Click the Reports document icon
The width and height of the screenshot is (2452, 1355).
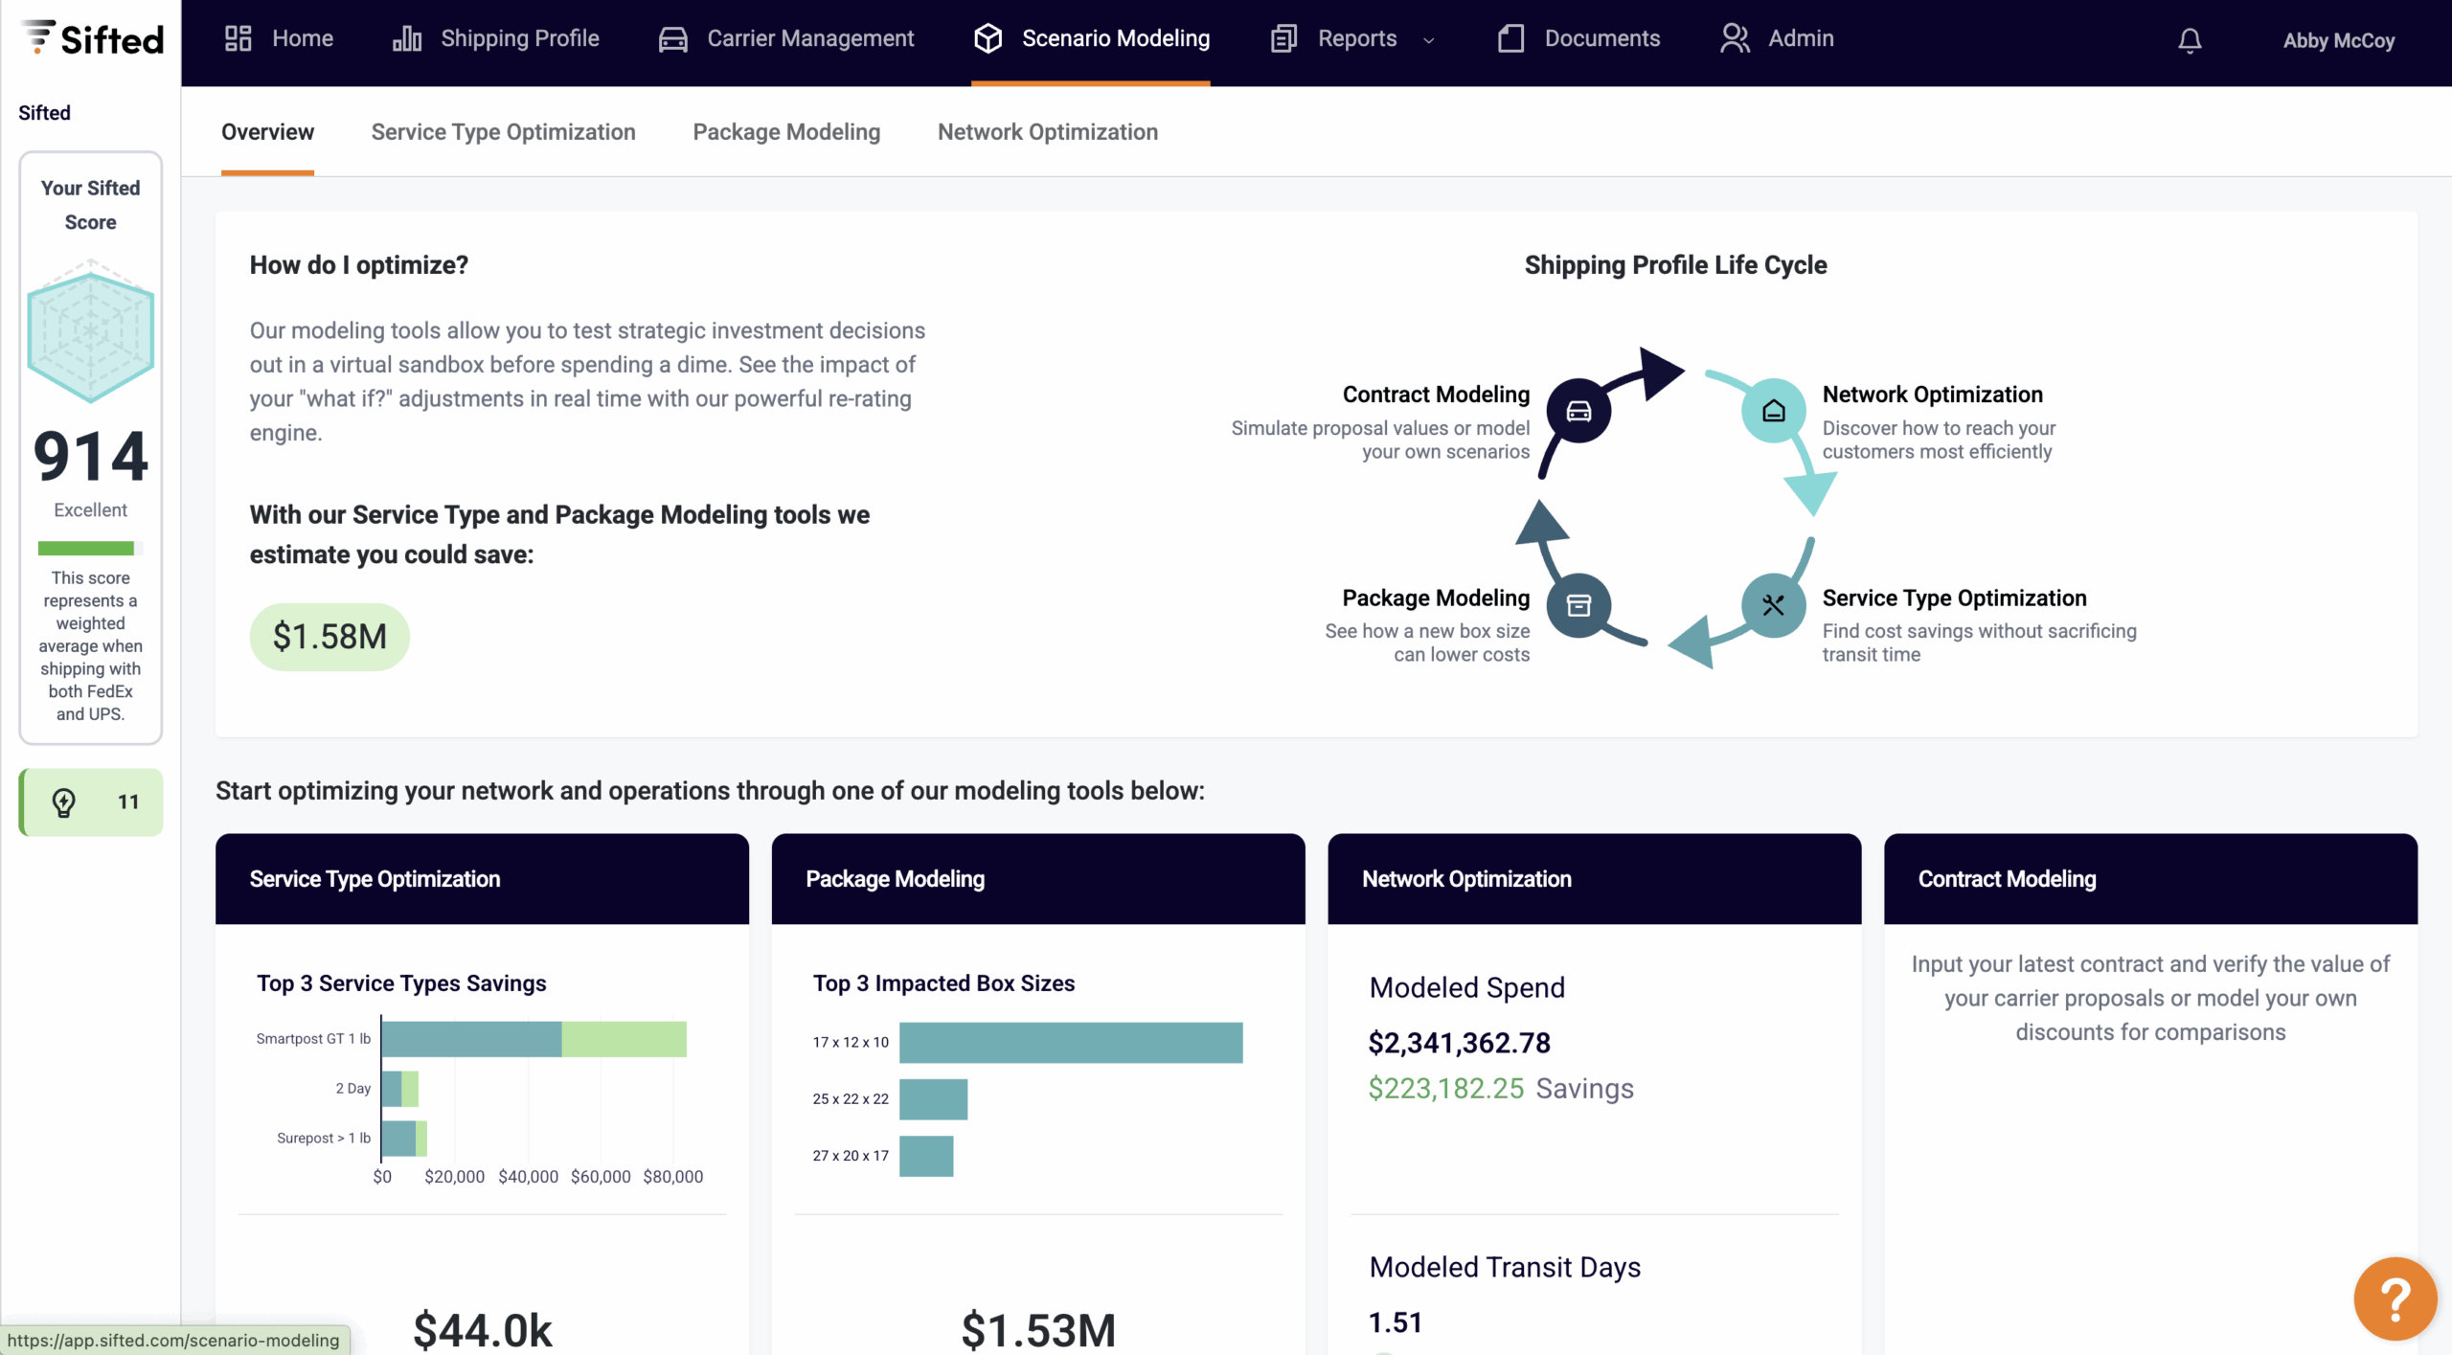[x=1283, y=38]
